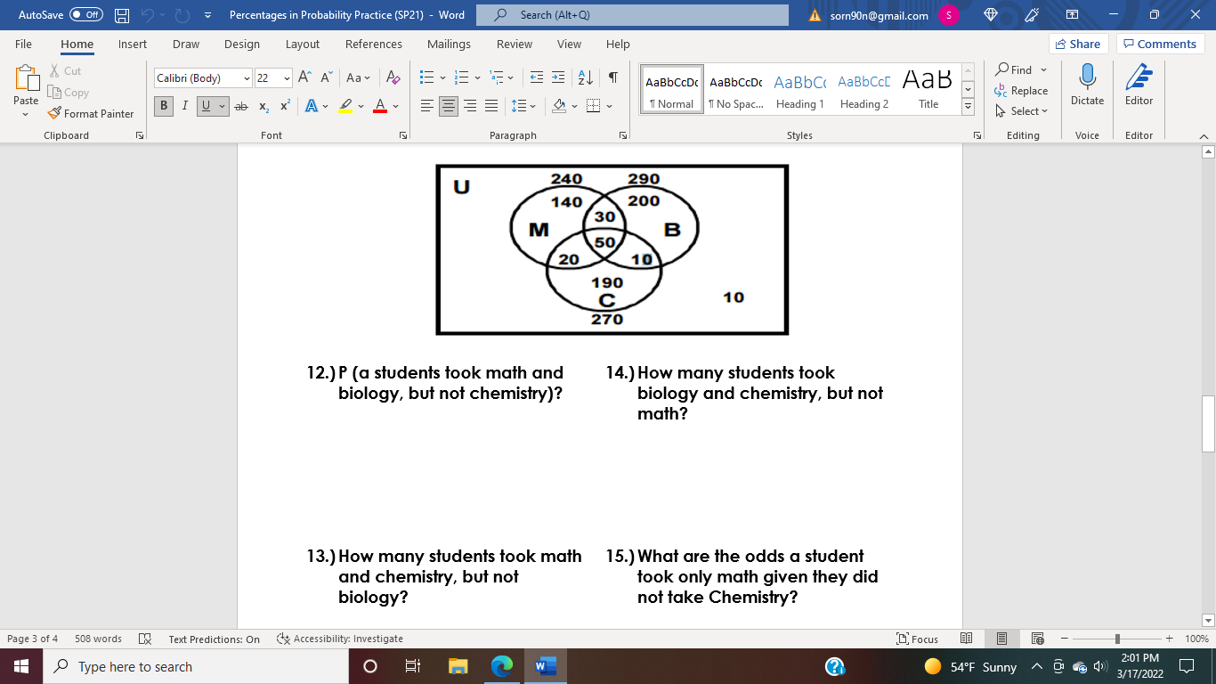Open the font size dropdown

click(287, 78)
